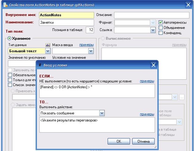The image size is (194, 151).
Task: Click the 'if' icon in Ввод условия title bar
Action: pos(40,65)
